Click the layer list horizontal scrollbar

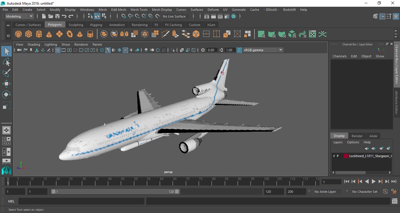click(350, 172)
